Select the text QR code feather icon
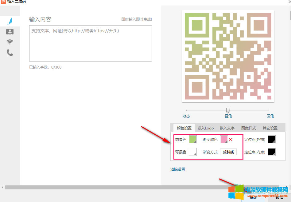 click(10, 21)
